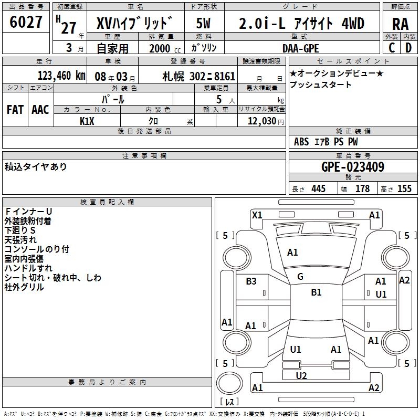Select color number K1X
Image resolution: width=420 pixels, height=420 pixels.
tap(87, 121)
